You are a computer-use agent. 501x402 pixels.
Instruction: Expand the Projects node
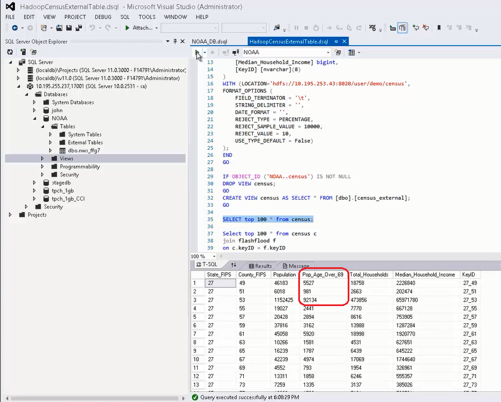(x=10, y=215)
